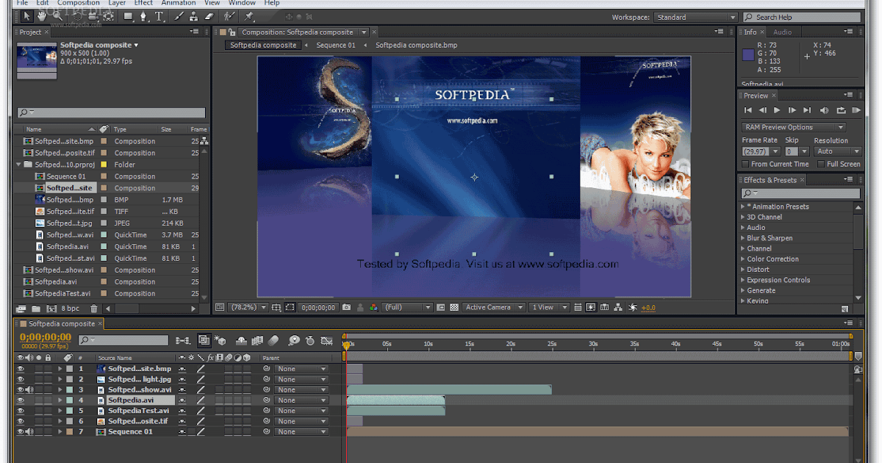Switch to the Sequence 01 viewer tab
Viewport: 882px width, 463px height.
click(335, 46)
